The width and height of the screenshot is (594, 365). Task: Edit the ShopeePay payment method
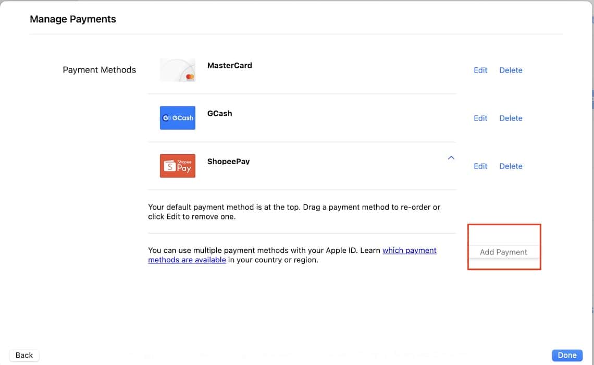pyautogui.click(x=480, y=166)
